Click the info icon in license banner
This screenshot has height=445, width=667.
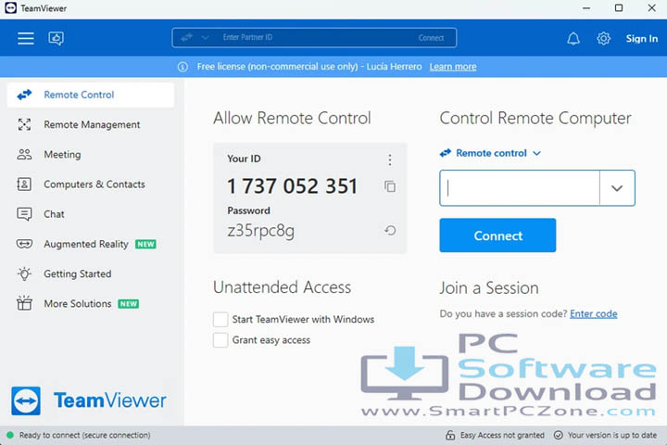182,67
